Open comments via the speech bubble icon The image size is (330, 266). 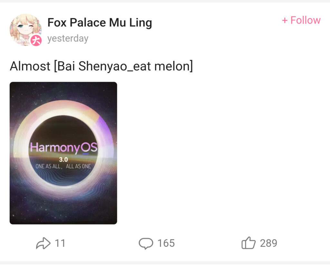146,243
